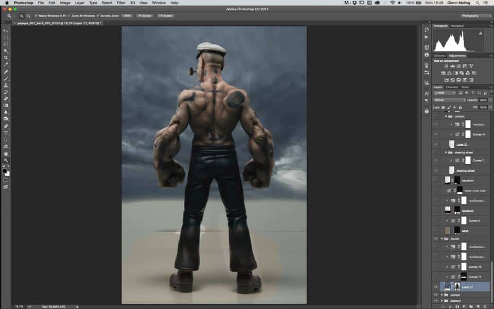Open the layer blend mode dropdown
494x309 pixels.
click(x=449, y=100)
